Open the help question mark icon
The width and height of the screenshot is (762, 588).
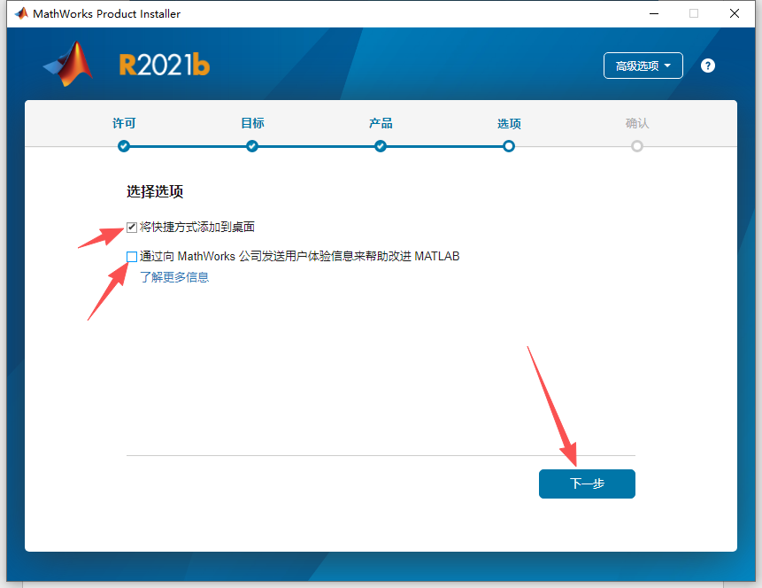[707, 65]
